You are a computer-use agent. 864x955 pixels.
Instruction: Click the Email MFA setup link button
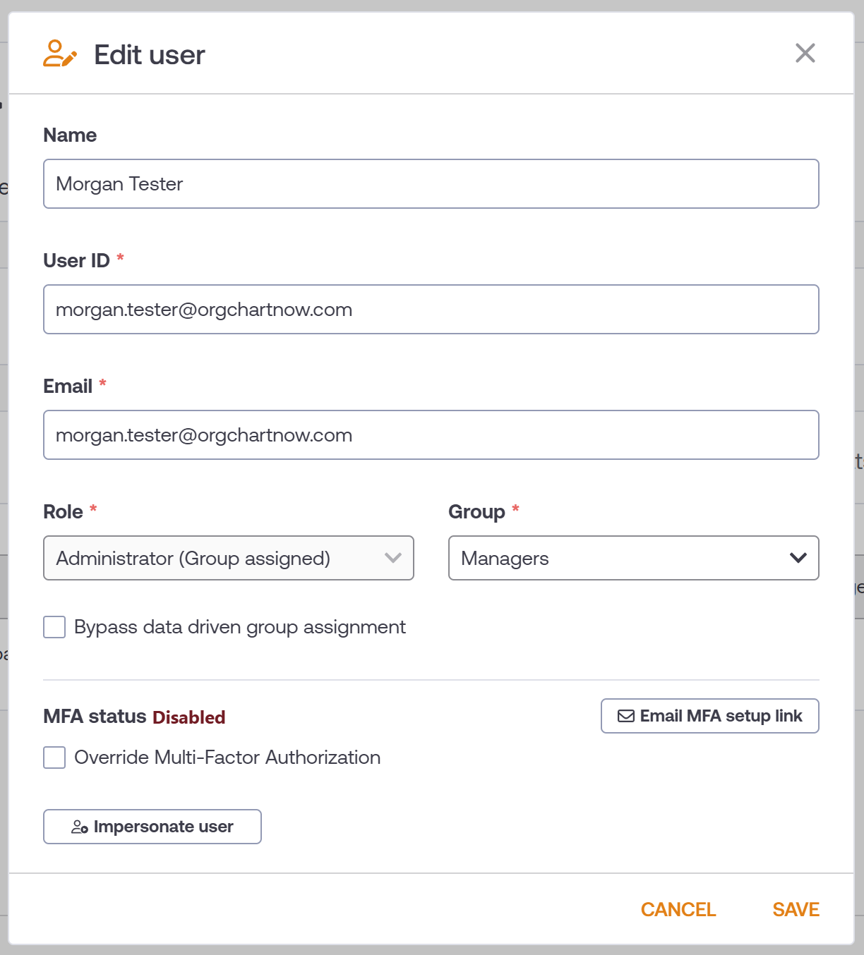[710, 716]
